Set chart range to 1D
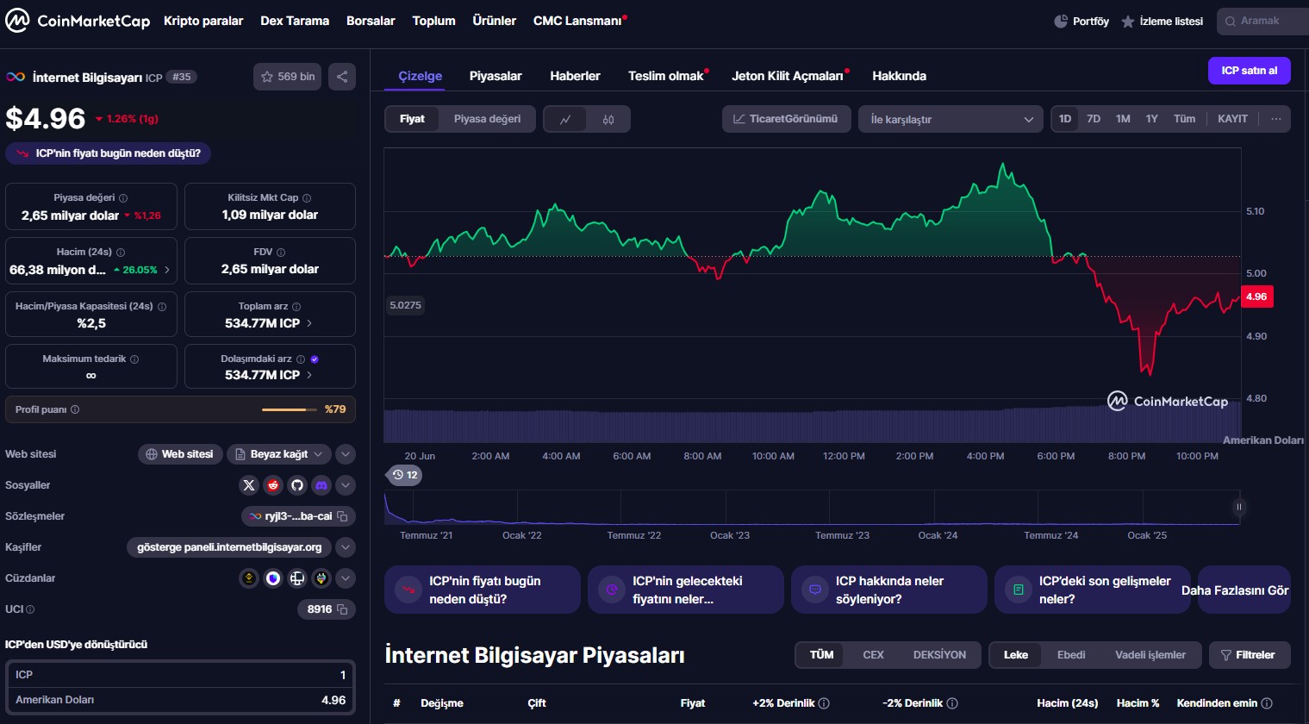The image size is (1309, 724). click(1065, 119)
